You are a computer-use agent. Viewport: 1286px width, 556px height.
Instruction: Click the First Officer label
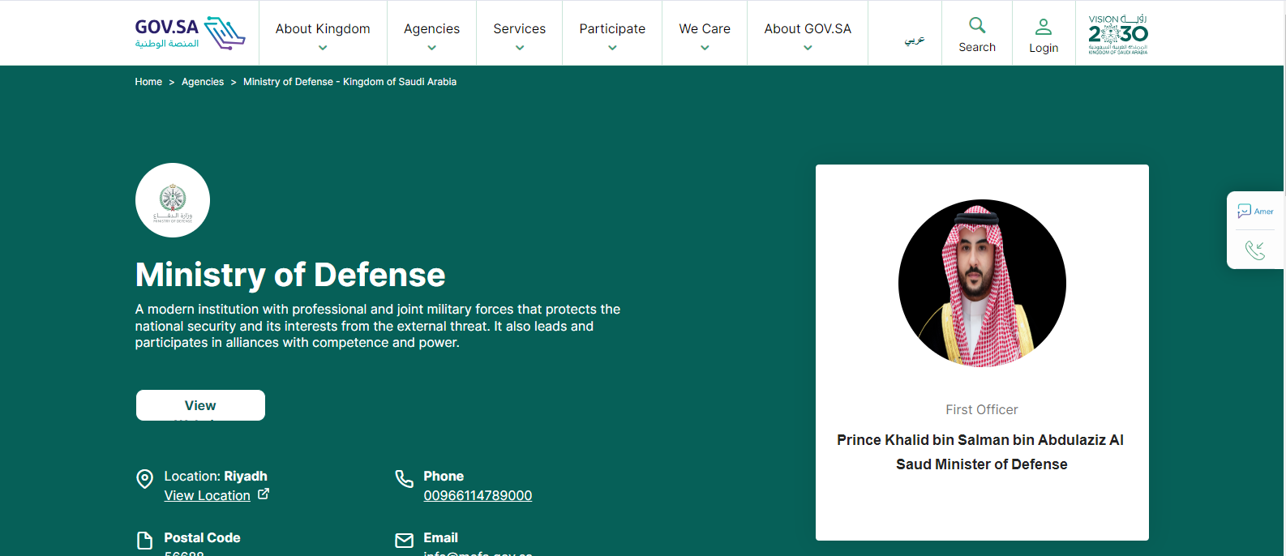[x=982, y=410]
